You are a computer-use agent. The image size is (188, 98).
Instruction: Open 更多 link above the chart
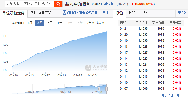(x=106, y=13)
